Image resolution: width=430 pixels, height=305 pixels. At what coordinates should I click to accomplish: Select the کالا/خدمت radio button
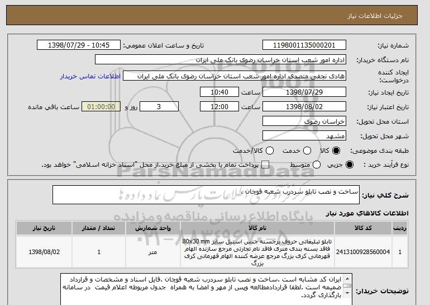pos(270,151)
